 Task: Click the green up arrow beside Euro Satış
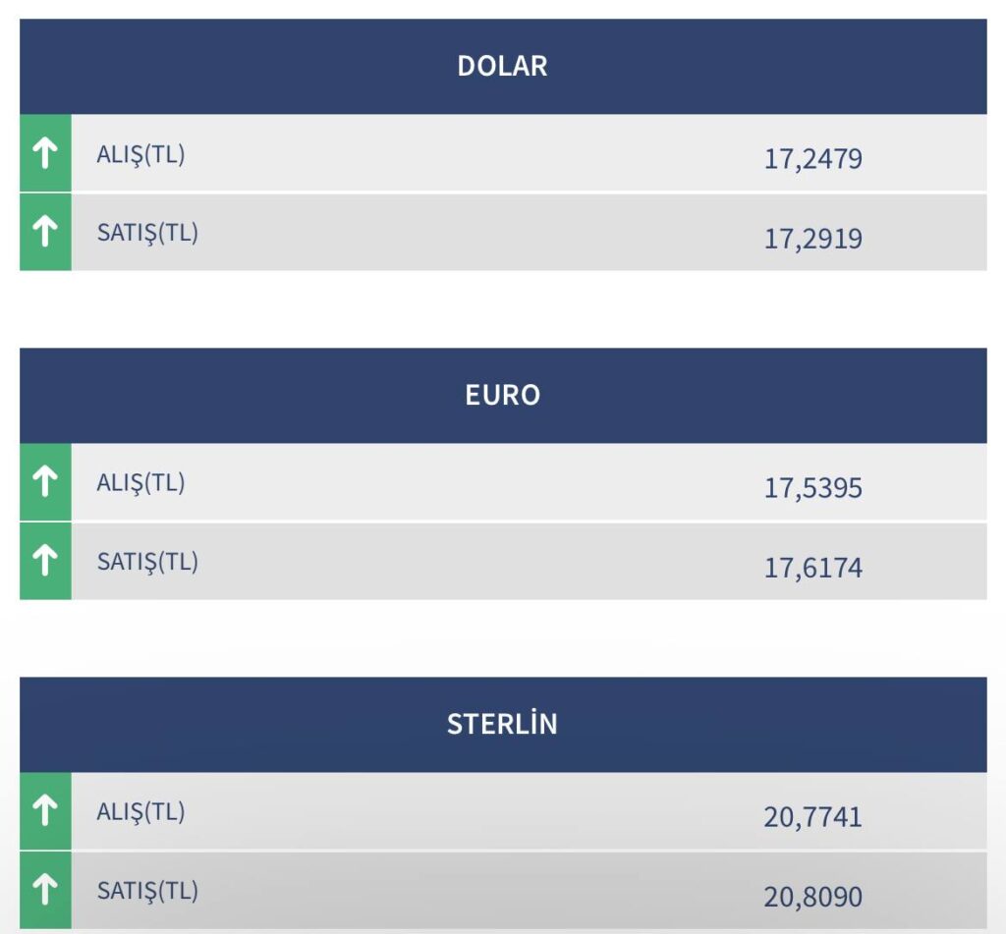click(45, 561)
